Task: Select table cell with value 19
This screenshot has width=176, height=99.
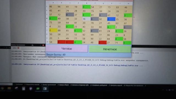Action: 78,7
